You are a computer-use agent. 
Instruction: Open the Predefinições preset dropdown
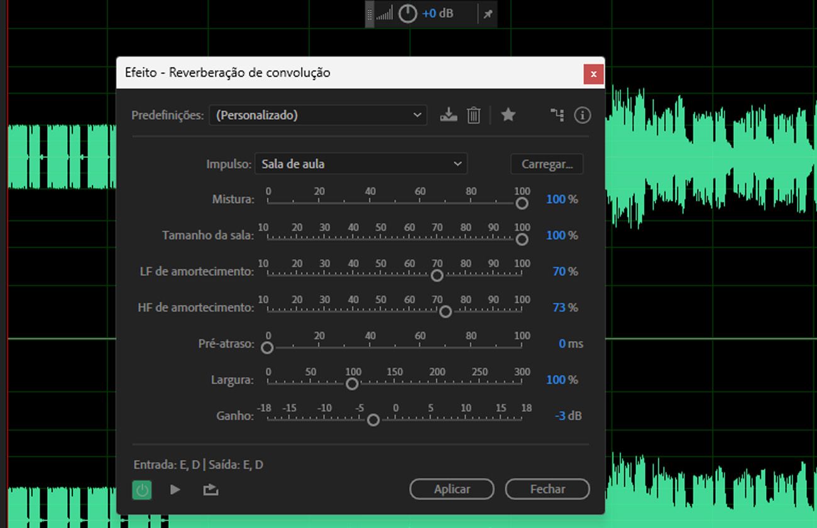(317, 115)
